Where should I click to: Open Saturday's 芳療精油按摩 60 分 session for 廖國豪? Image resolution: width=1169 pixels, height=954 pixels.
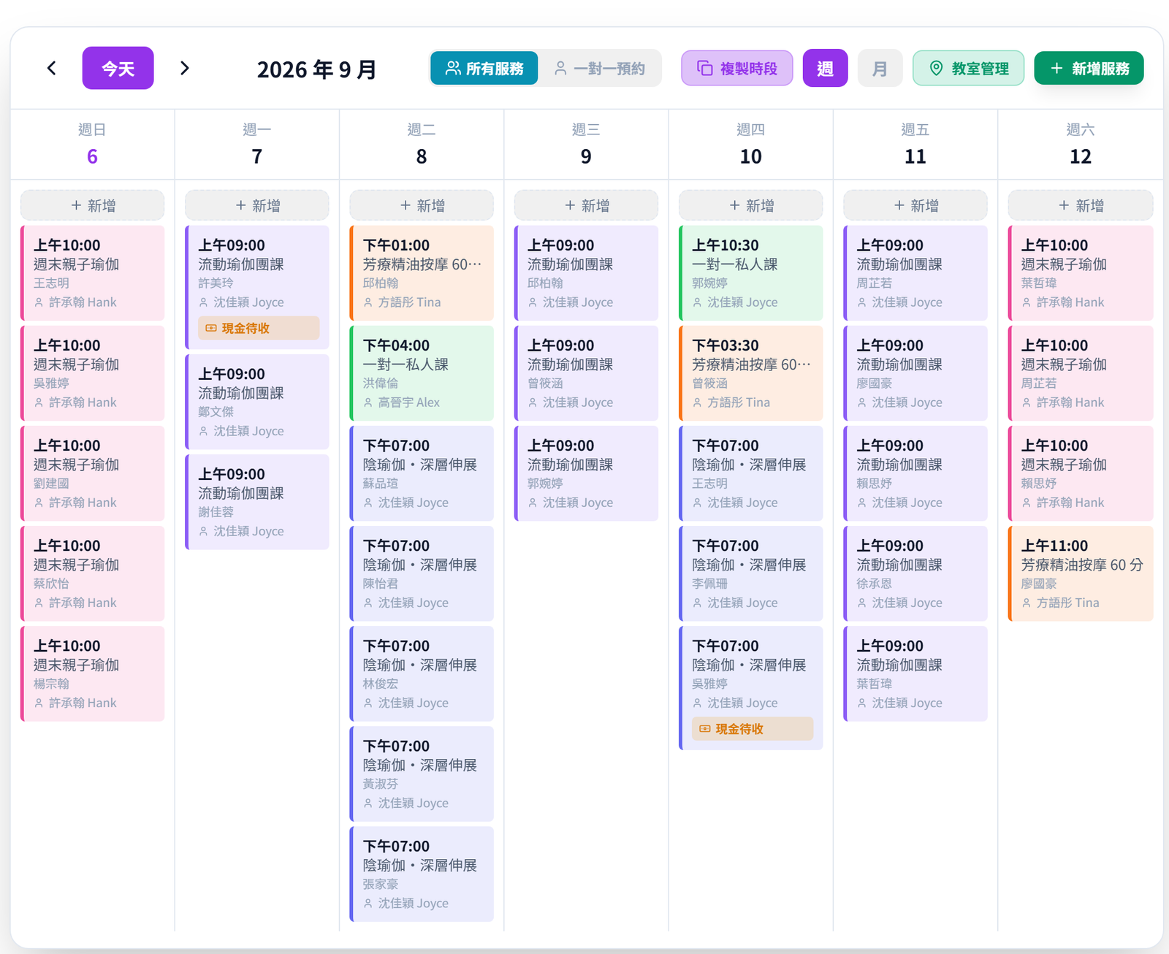tap(1081, 573)
